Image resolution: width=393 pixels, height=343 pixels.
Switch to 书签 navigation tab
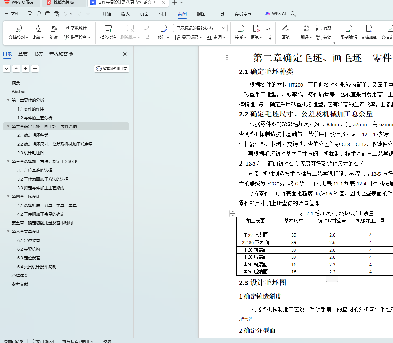pyautogui.click(x=38, y=54)
